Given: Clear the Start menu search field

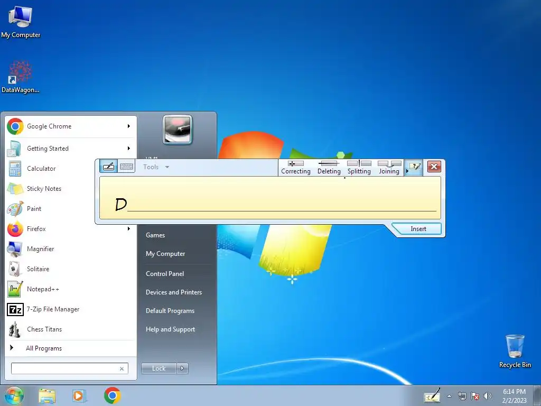Looking at the screenshot, I should coord(122,368).
